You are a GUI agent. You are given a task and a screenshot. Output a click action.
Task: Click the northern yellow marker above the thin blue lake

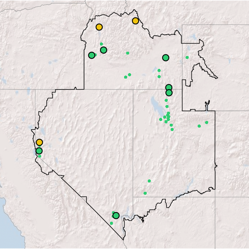click(99, 27)
